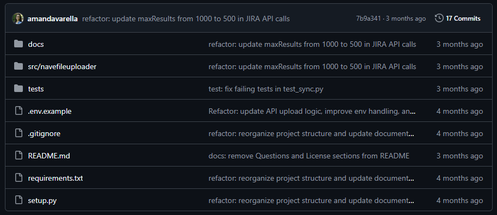
Task: Open the .gitignore row commit message
Action: click(311, 133)
